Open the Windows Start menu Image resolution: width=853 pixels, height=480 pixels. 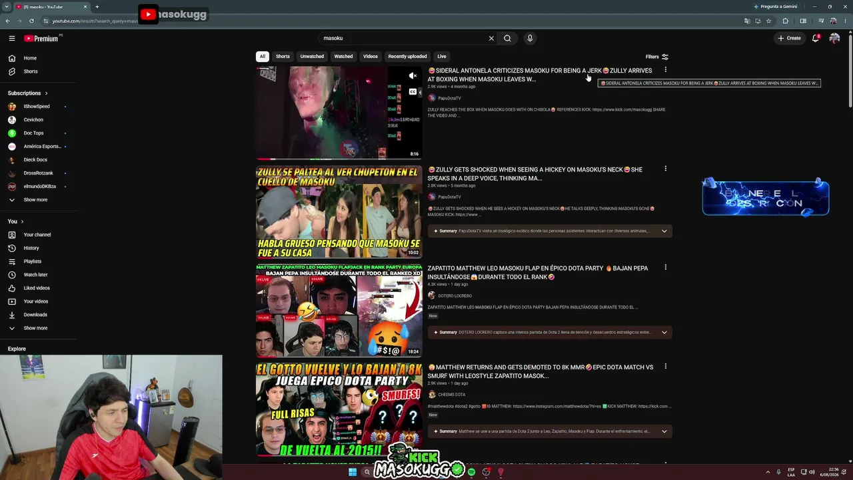tap(353, 472)
